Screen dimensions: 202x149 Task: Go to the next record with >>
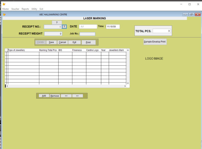pyautogui.click(x=77, y=96)
